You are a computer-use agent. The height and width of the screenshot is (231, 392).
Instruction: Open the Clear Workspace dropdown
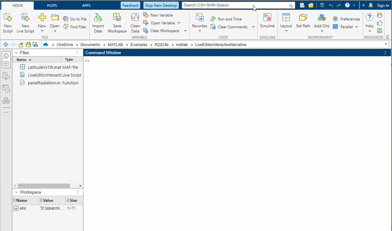click(185, 30)
